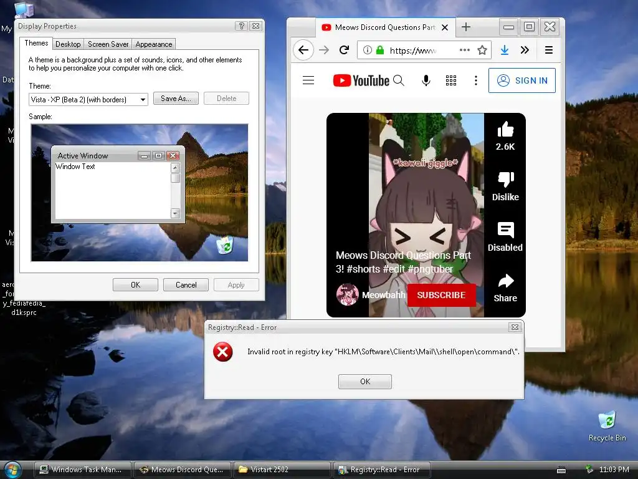Bookmark this page with star icon
Screen dimensions: 638x479
pos(482,50)
